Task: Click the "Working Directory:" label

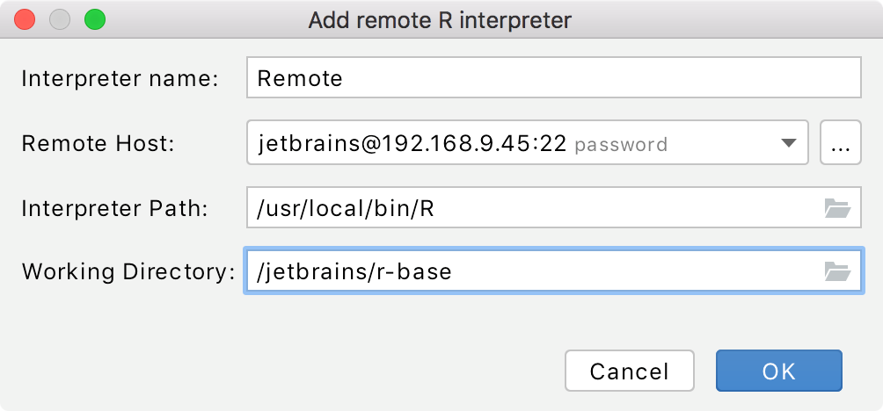Action: click(128, 271)
